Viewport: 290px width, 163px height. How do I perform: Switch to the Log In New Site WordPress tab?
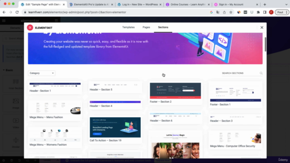(x=140, y=5)
